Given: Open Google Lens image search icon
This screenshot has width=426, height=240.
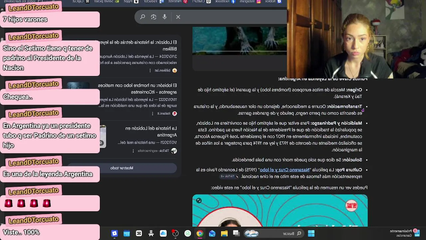Looking at the screenshot, I should point(153,17).
